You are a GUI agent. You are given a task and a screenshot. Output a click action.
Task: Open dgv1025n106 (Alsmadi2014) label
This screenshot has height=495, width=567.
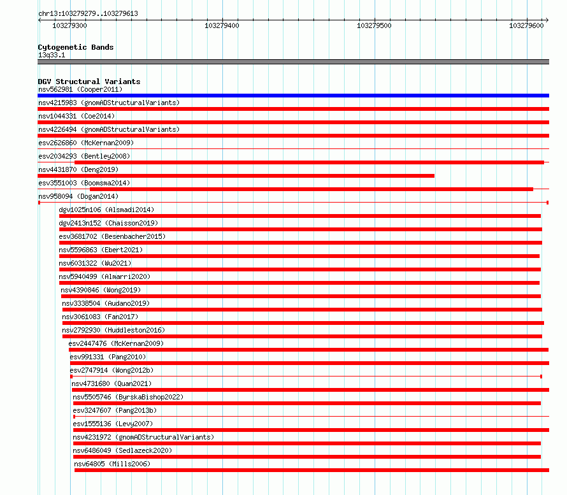coord(106,210)
